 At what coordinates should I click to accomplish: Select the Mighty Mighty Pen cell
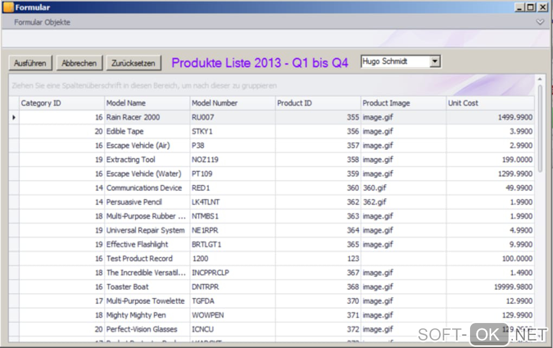coord(147,315)
